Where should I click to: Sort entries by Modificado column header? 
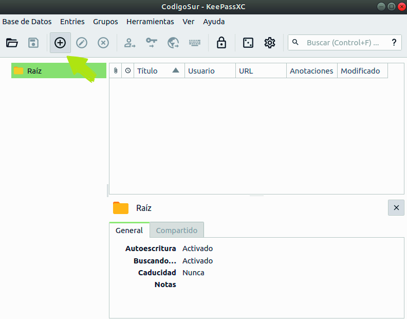[x=360, y=71]
